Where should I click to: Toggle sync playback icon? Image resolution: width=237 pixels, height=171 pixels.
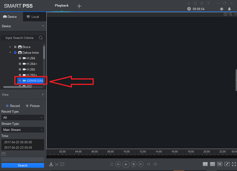click(111, 164)
